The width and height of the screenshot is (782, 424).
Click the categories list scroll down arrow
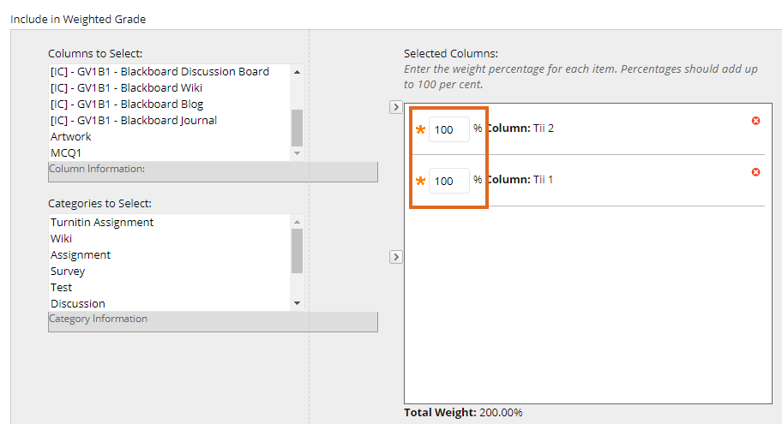[x=298, y=303]
